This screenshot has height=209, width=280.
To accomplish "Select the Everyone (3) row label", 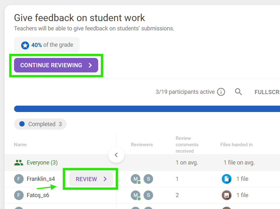I will (42, 163).
